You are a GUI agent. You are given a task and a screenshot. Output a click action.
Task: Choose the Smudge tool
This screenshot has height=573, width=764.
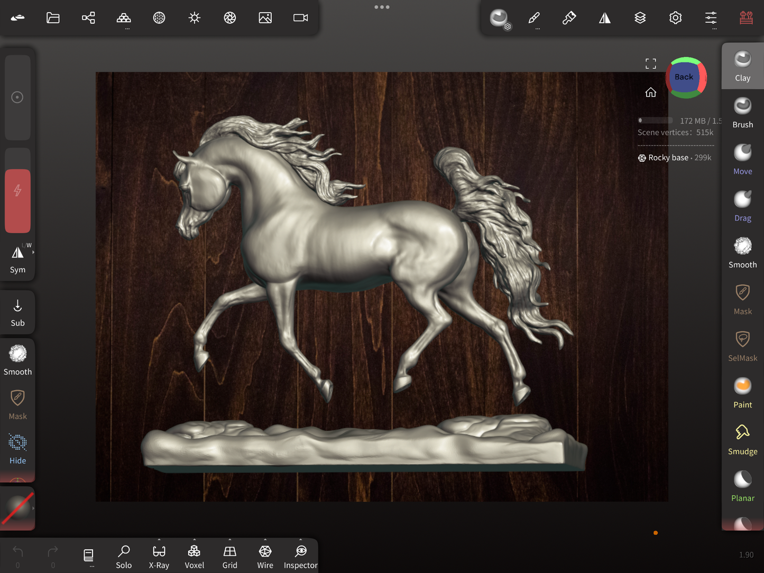[x=742, y=439]
